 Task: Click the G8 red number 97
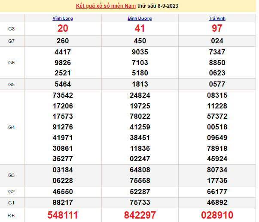(x=217, y=29)
